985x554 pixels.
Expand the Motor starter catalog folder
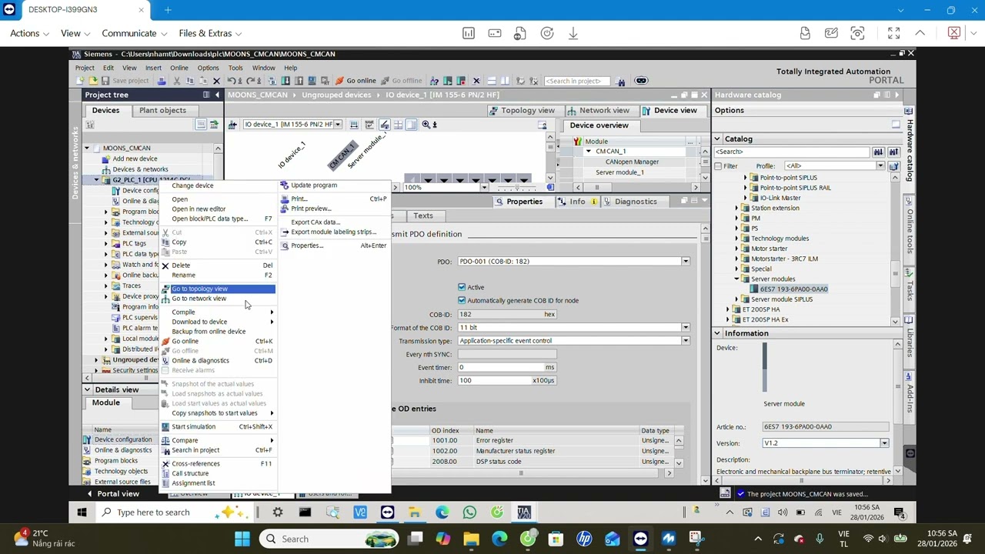pos(736,249)
